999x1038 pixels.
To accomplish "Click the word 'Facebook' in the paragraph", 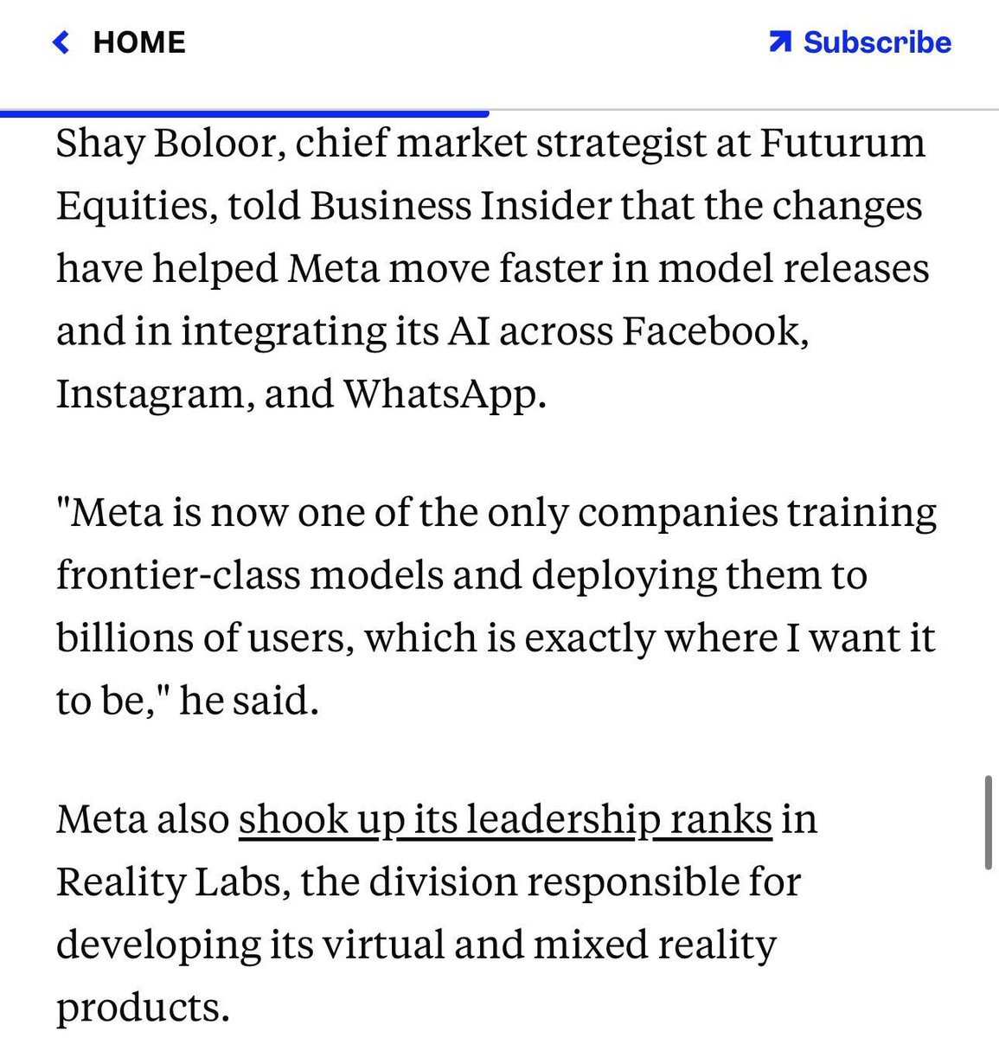I will [x=715, y=332].
